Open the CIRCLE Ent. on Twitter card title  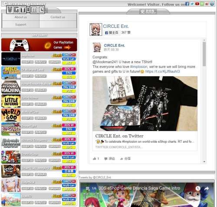point(119,136)
